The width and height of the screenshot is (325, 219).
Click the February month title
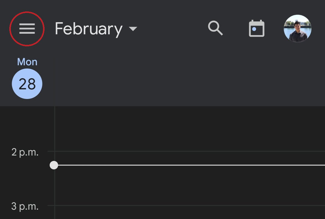(88, 29)
